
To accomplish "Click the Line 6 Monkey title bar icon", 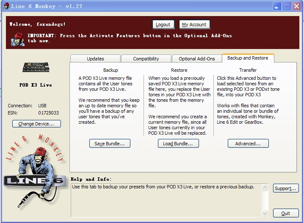I will (x=6, y=6).
